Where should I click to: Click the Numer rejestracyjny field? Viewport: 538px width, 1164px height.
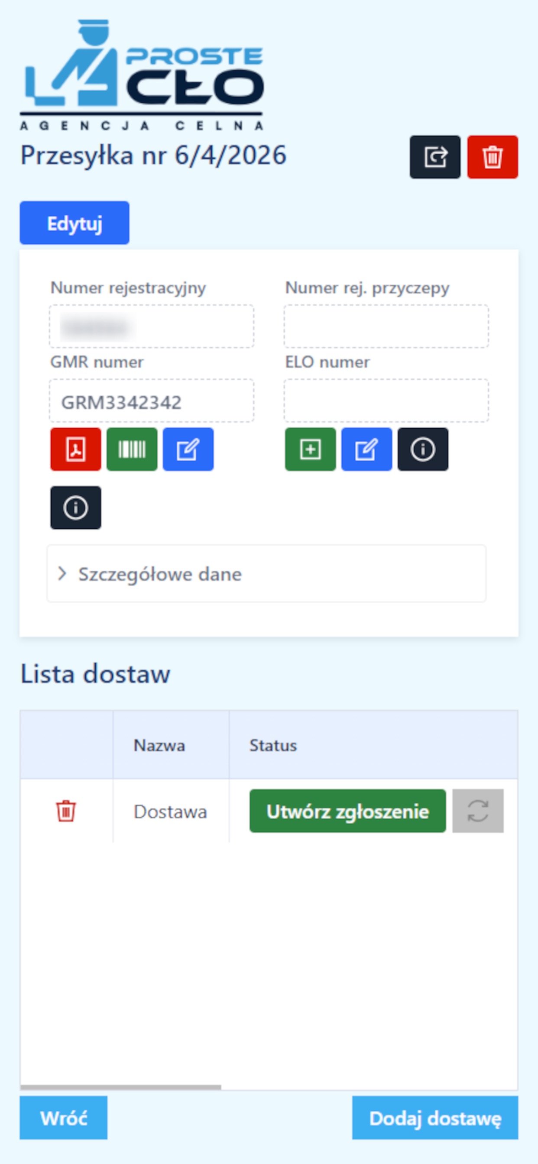pyautogui.click(x=152, y=326)
